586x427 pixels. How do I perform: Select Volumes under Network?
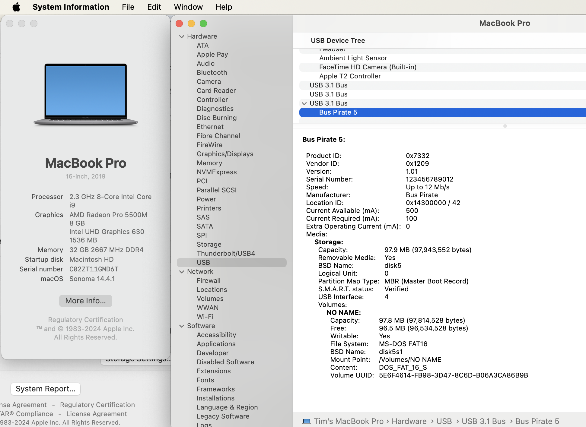pyautogui.click(x=210, y=299)
